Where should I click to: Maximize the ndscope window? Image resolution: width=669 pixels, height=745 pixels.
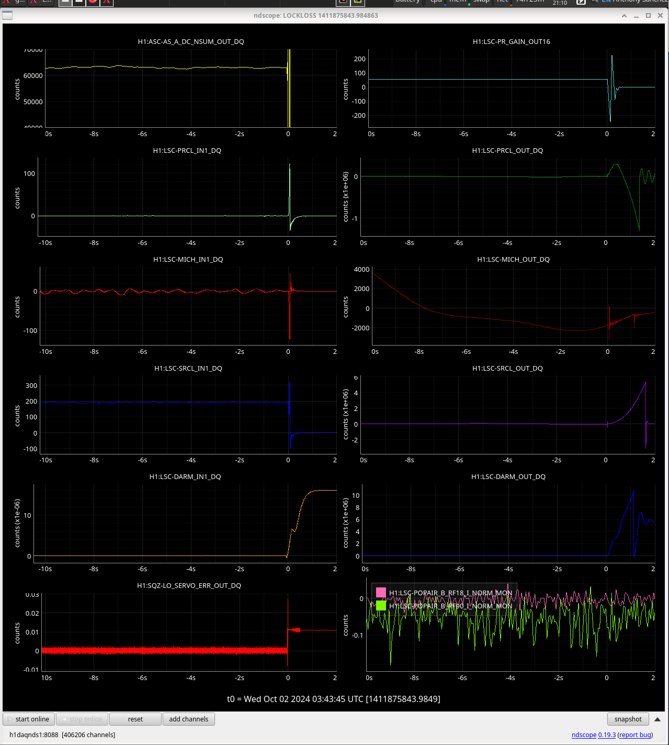(x=648, y=16)
